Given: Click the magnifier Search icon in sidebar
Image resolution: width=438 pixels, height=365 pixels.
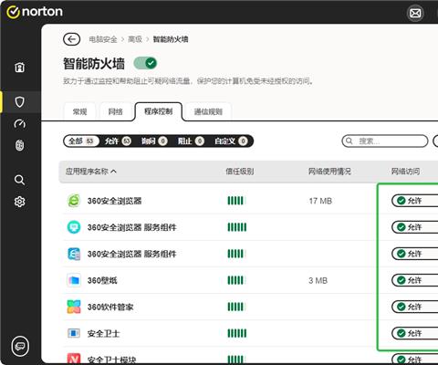Looking at the screenshot, I should [20, 180].
